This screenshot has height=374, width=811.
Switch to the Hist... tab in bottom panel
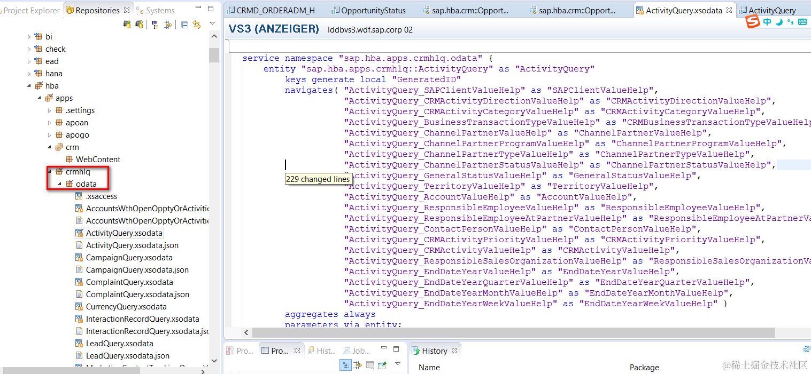click(322, 351)
